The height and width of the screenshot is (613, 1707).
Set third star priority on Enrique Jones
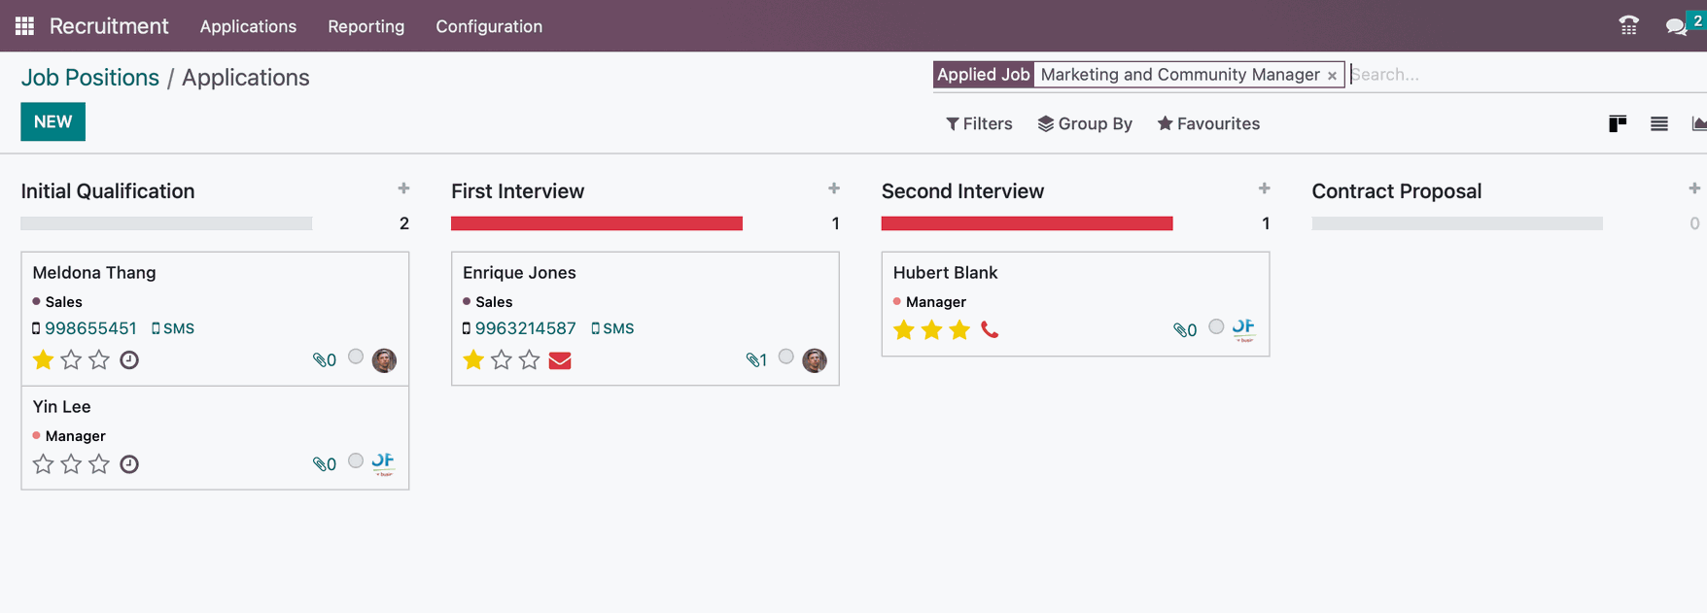530,360
